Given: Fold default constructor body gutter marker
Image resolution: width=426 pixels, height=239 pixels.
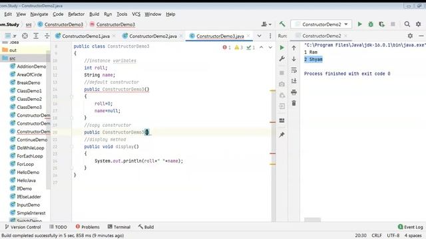Looking at the screenshot, I should 72,96.
